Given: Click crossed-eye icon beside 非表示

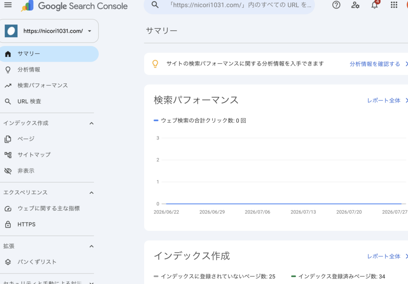Looking at the screenshot, I should tap(8, 171).
